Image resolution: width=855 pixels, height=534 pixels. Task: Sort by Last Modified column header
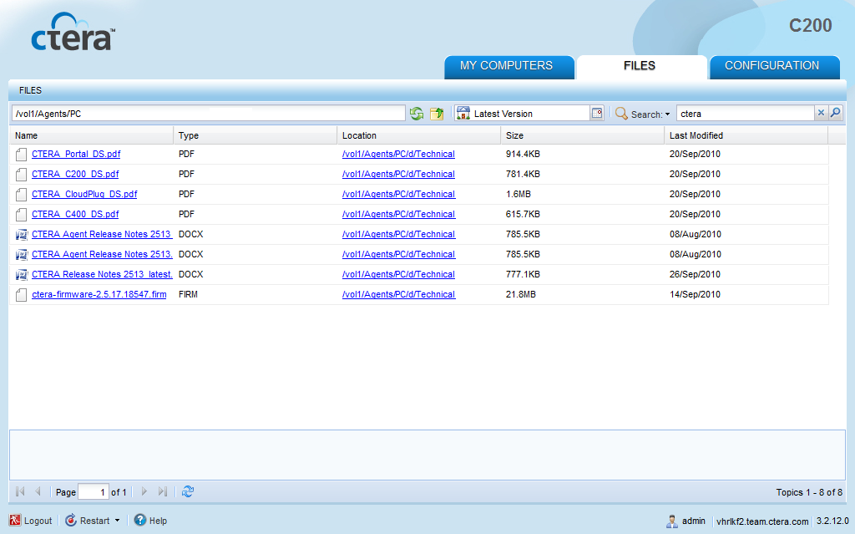point(746,135)
